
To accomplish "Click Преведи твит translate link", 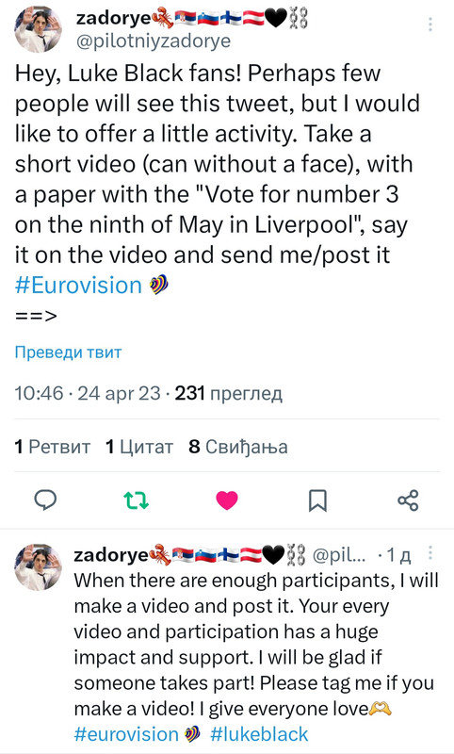I will (x=68, y=352).
